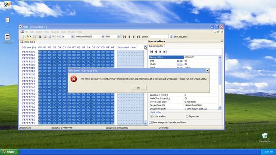Image resolution: width=276 pixels, height=155 pixels.
Task: Open the Edit menu
Action: tap(31, 32)
